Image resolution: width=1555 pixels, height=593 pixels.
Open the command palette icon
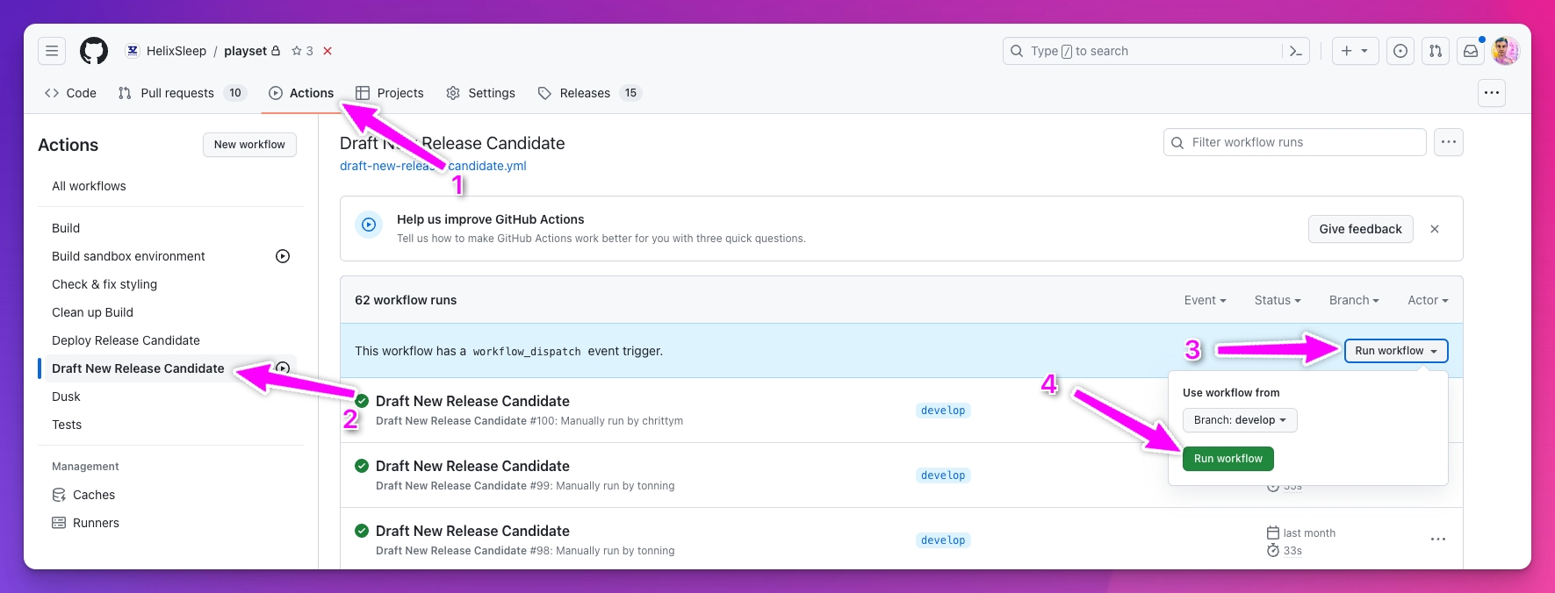(1295, 51)
